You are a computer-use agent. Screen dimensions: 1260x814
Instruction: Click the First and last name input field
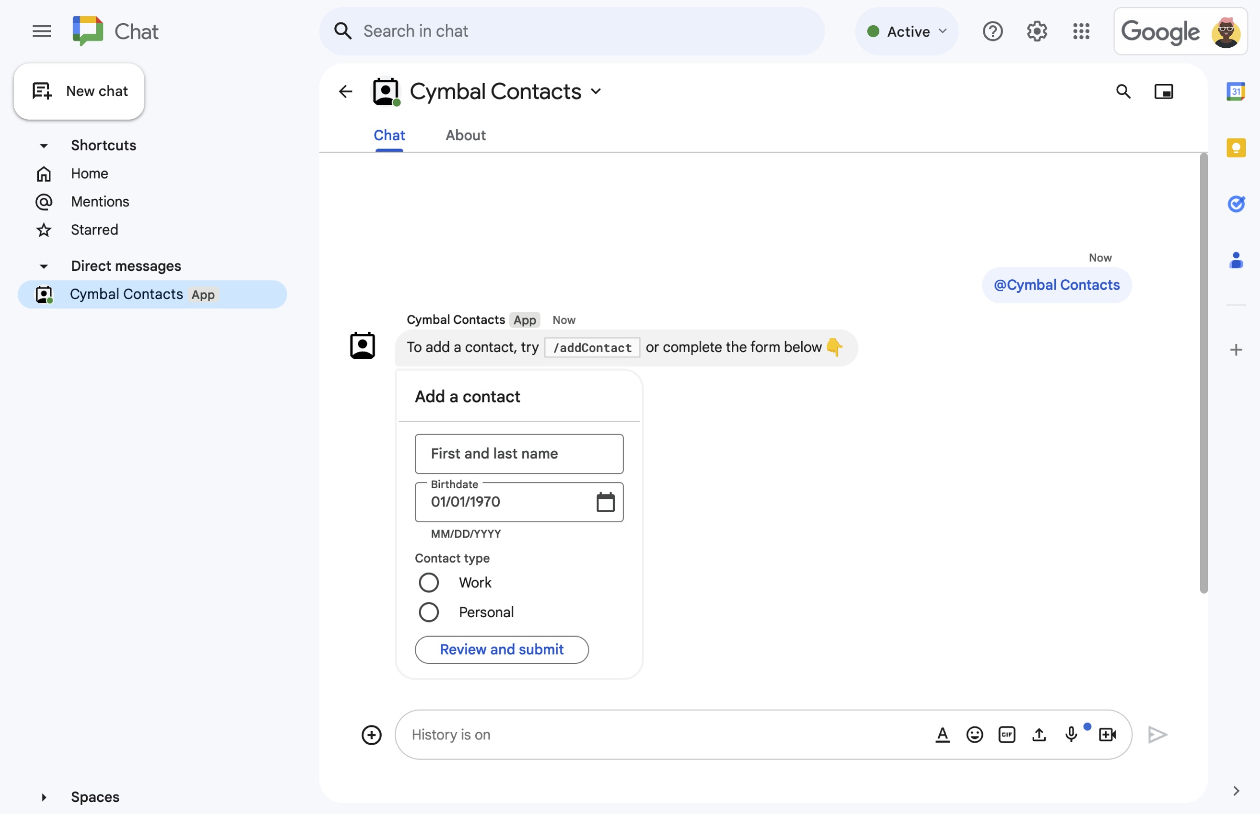tap(519, 453)
